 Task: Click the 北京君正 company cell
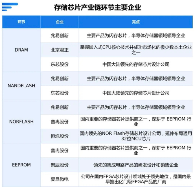pyautogui.click(x=60, y=50)
